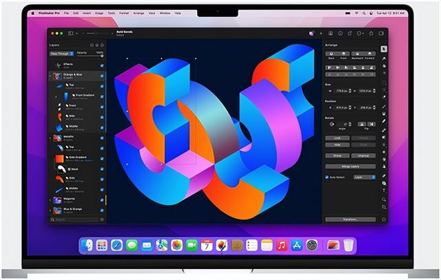
Task: Click the zoom slider in the toolbar
Action: click(97, 34)
